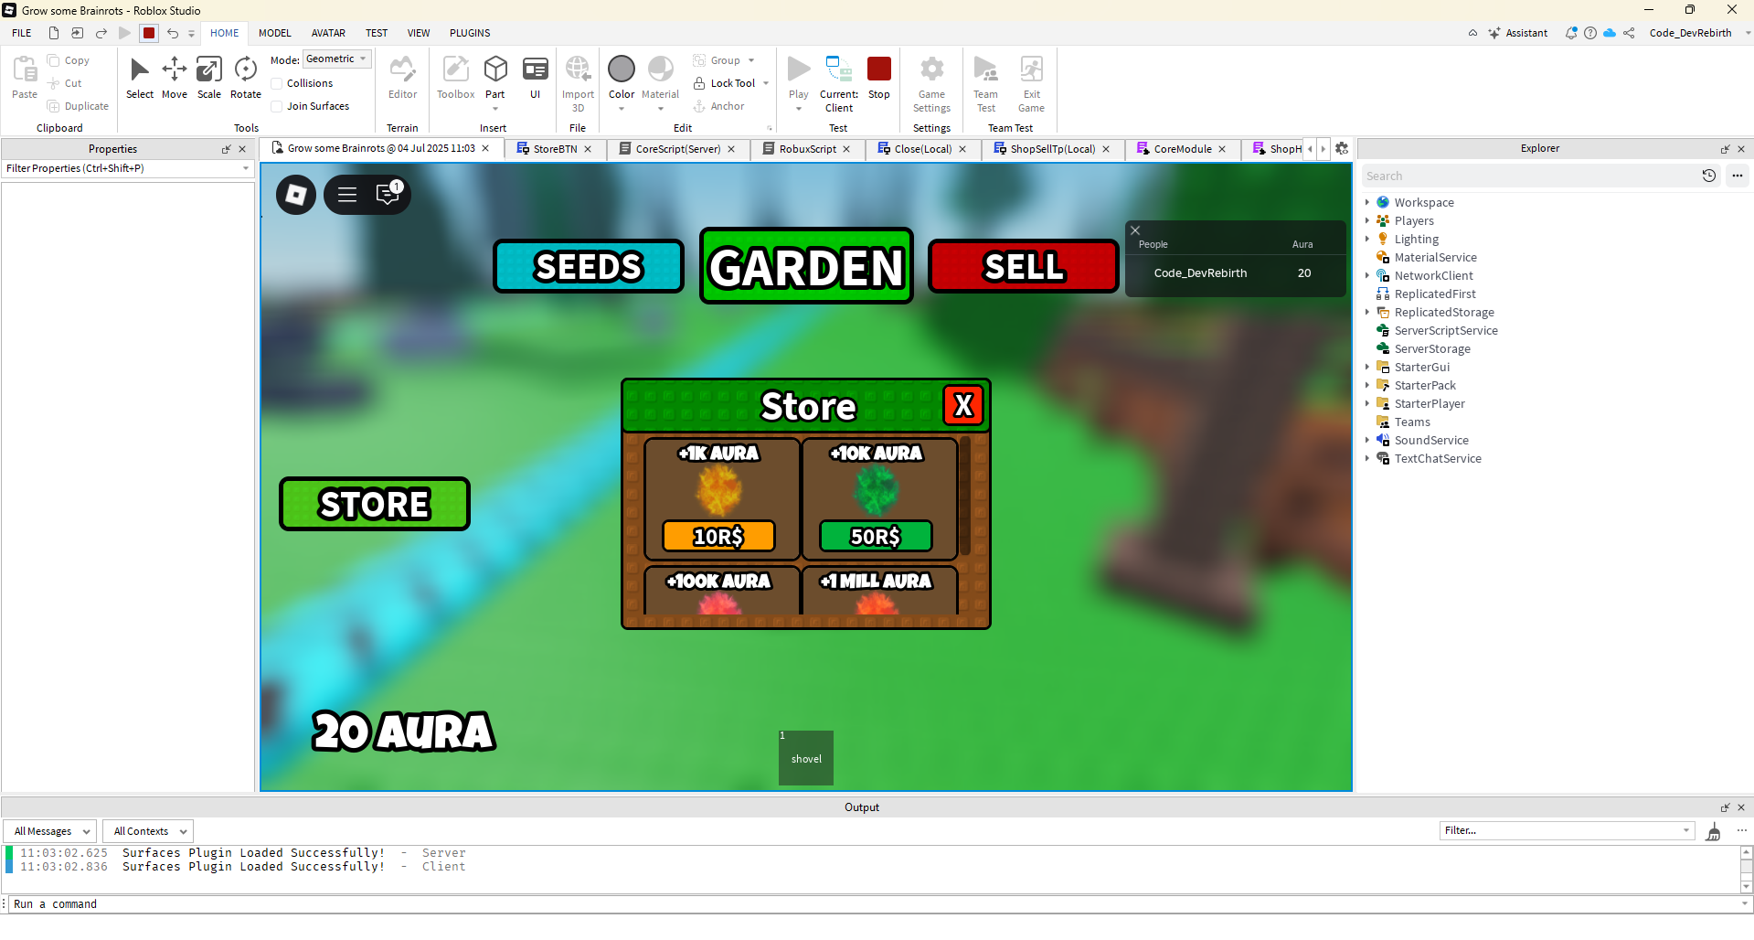Open the Toolbox panel

pos(455,78)
